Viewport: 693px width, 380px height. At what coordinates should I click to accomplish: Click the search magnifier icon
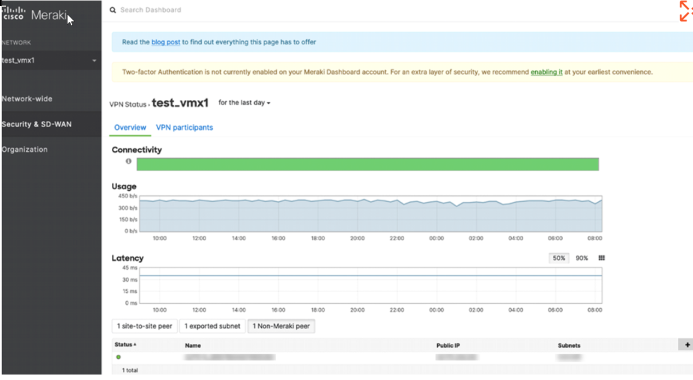113,10
